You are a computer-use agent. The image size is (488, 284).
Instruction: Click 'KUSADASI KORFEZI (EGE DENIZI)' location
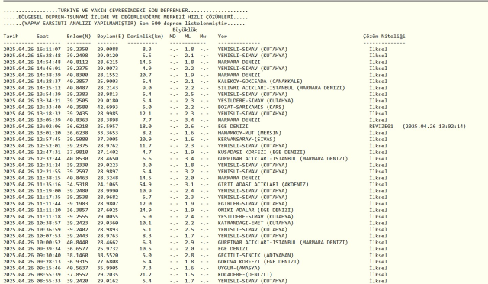coord(262,153)
